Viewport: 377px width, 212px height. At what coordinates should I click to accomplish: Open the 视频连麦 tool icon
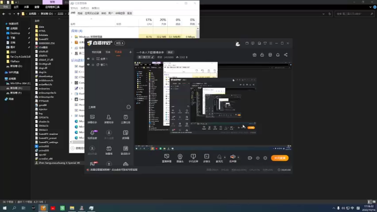coord(92,135)
